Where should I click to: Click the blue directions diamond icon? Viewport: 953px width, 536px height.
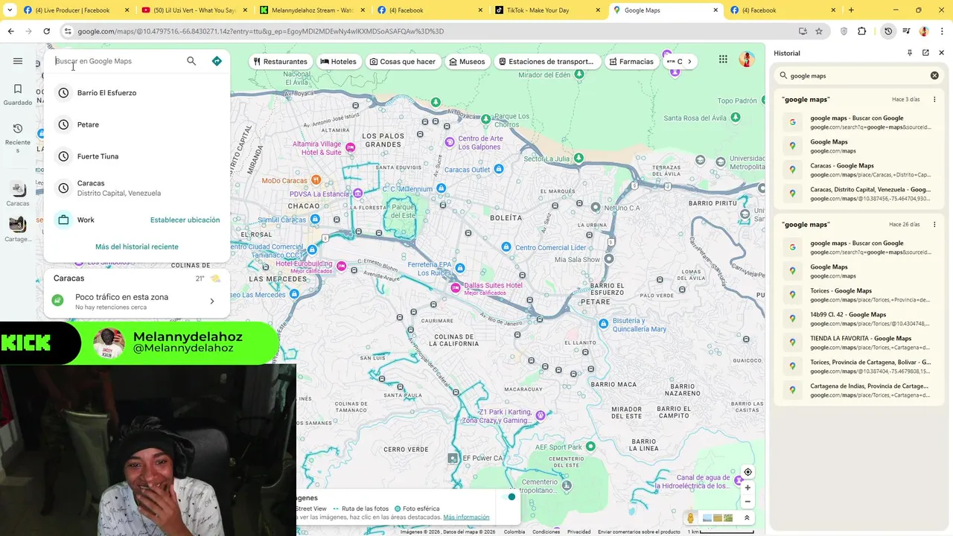217,61
